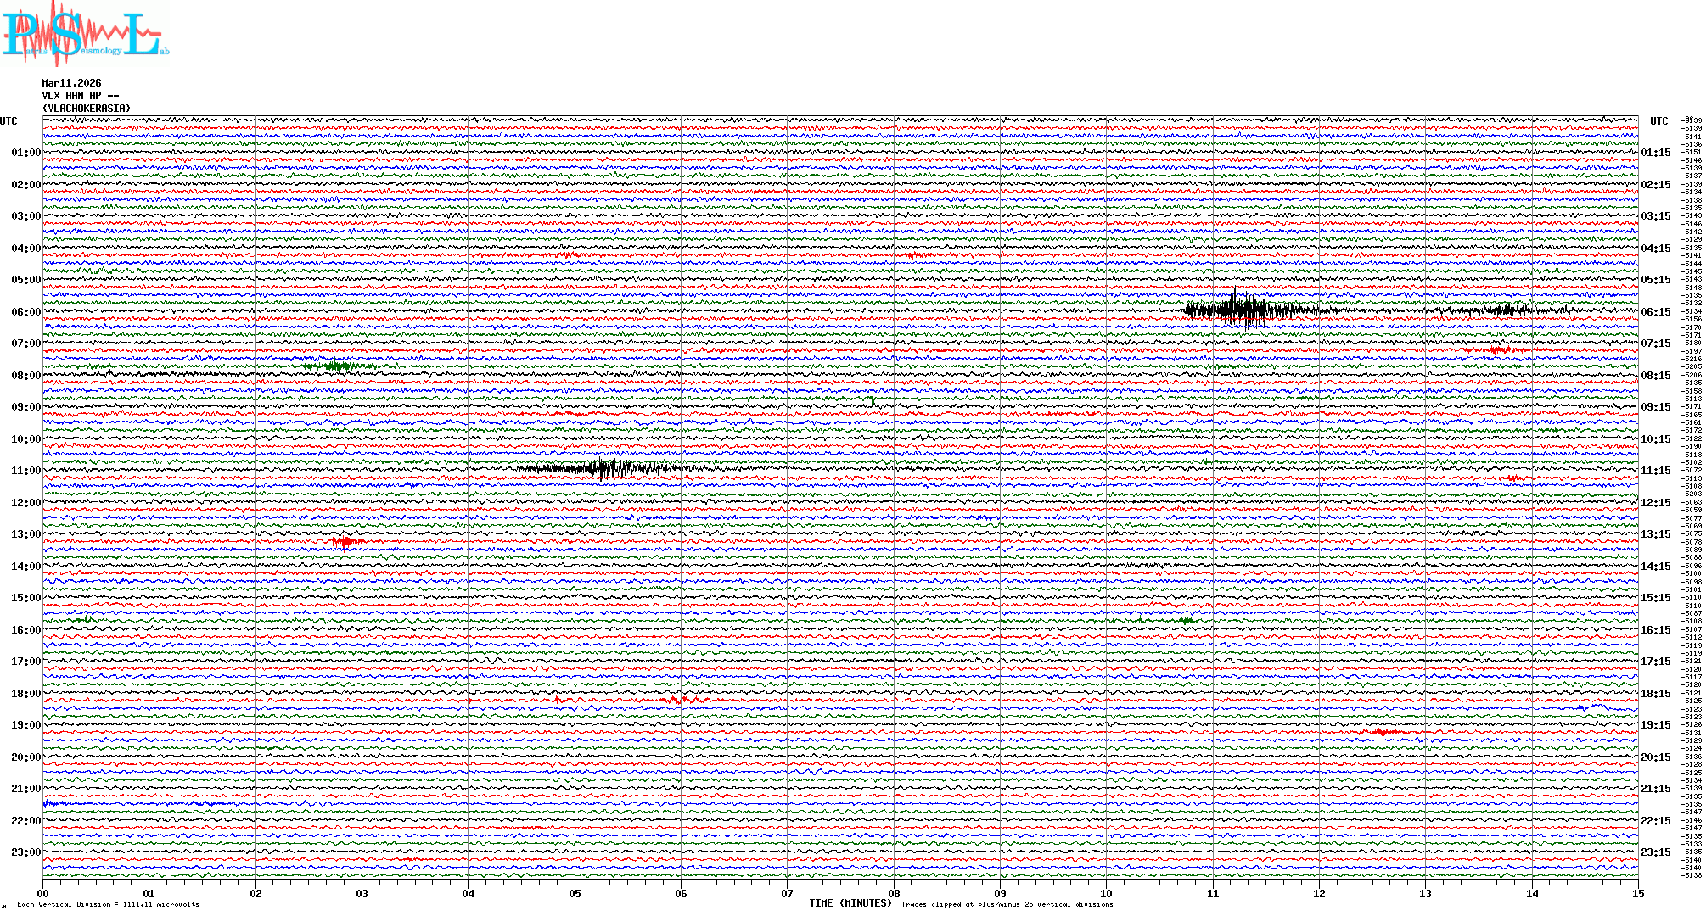This screenshot has width=1706, height=916.
Task: Click the 06:00 hour label on left
Action: click(x=25, y=312)
